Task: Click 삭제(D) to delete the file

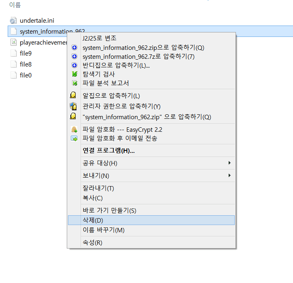Action: pos(151,220)
